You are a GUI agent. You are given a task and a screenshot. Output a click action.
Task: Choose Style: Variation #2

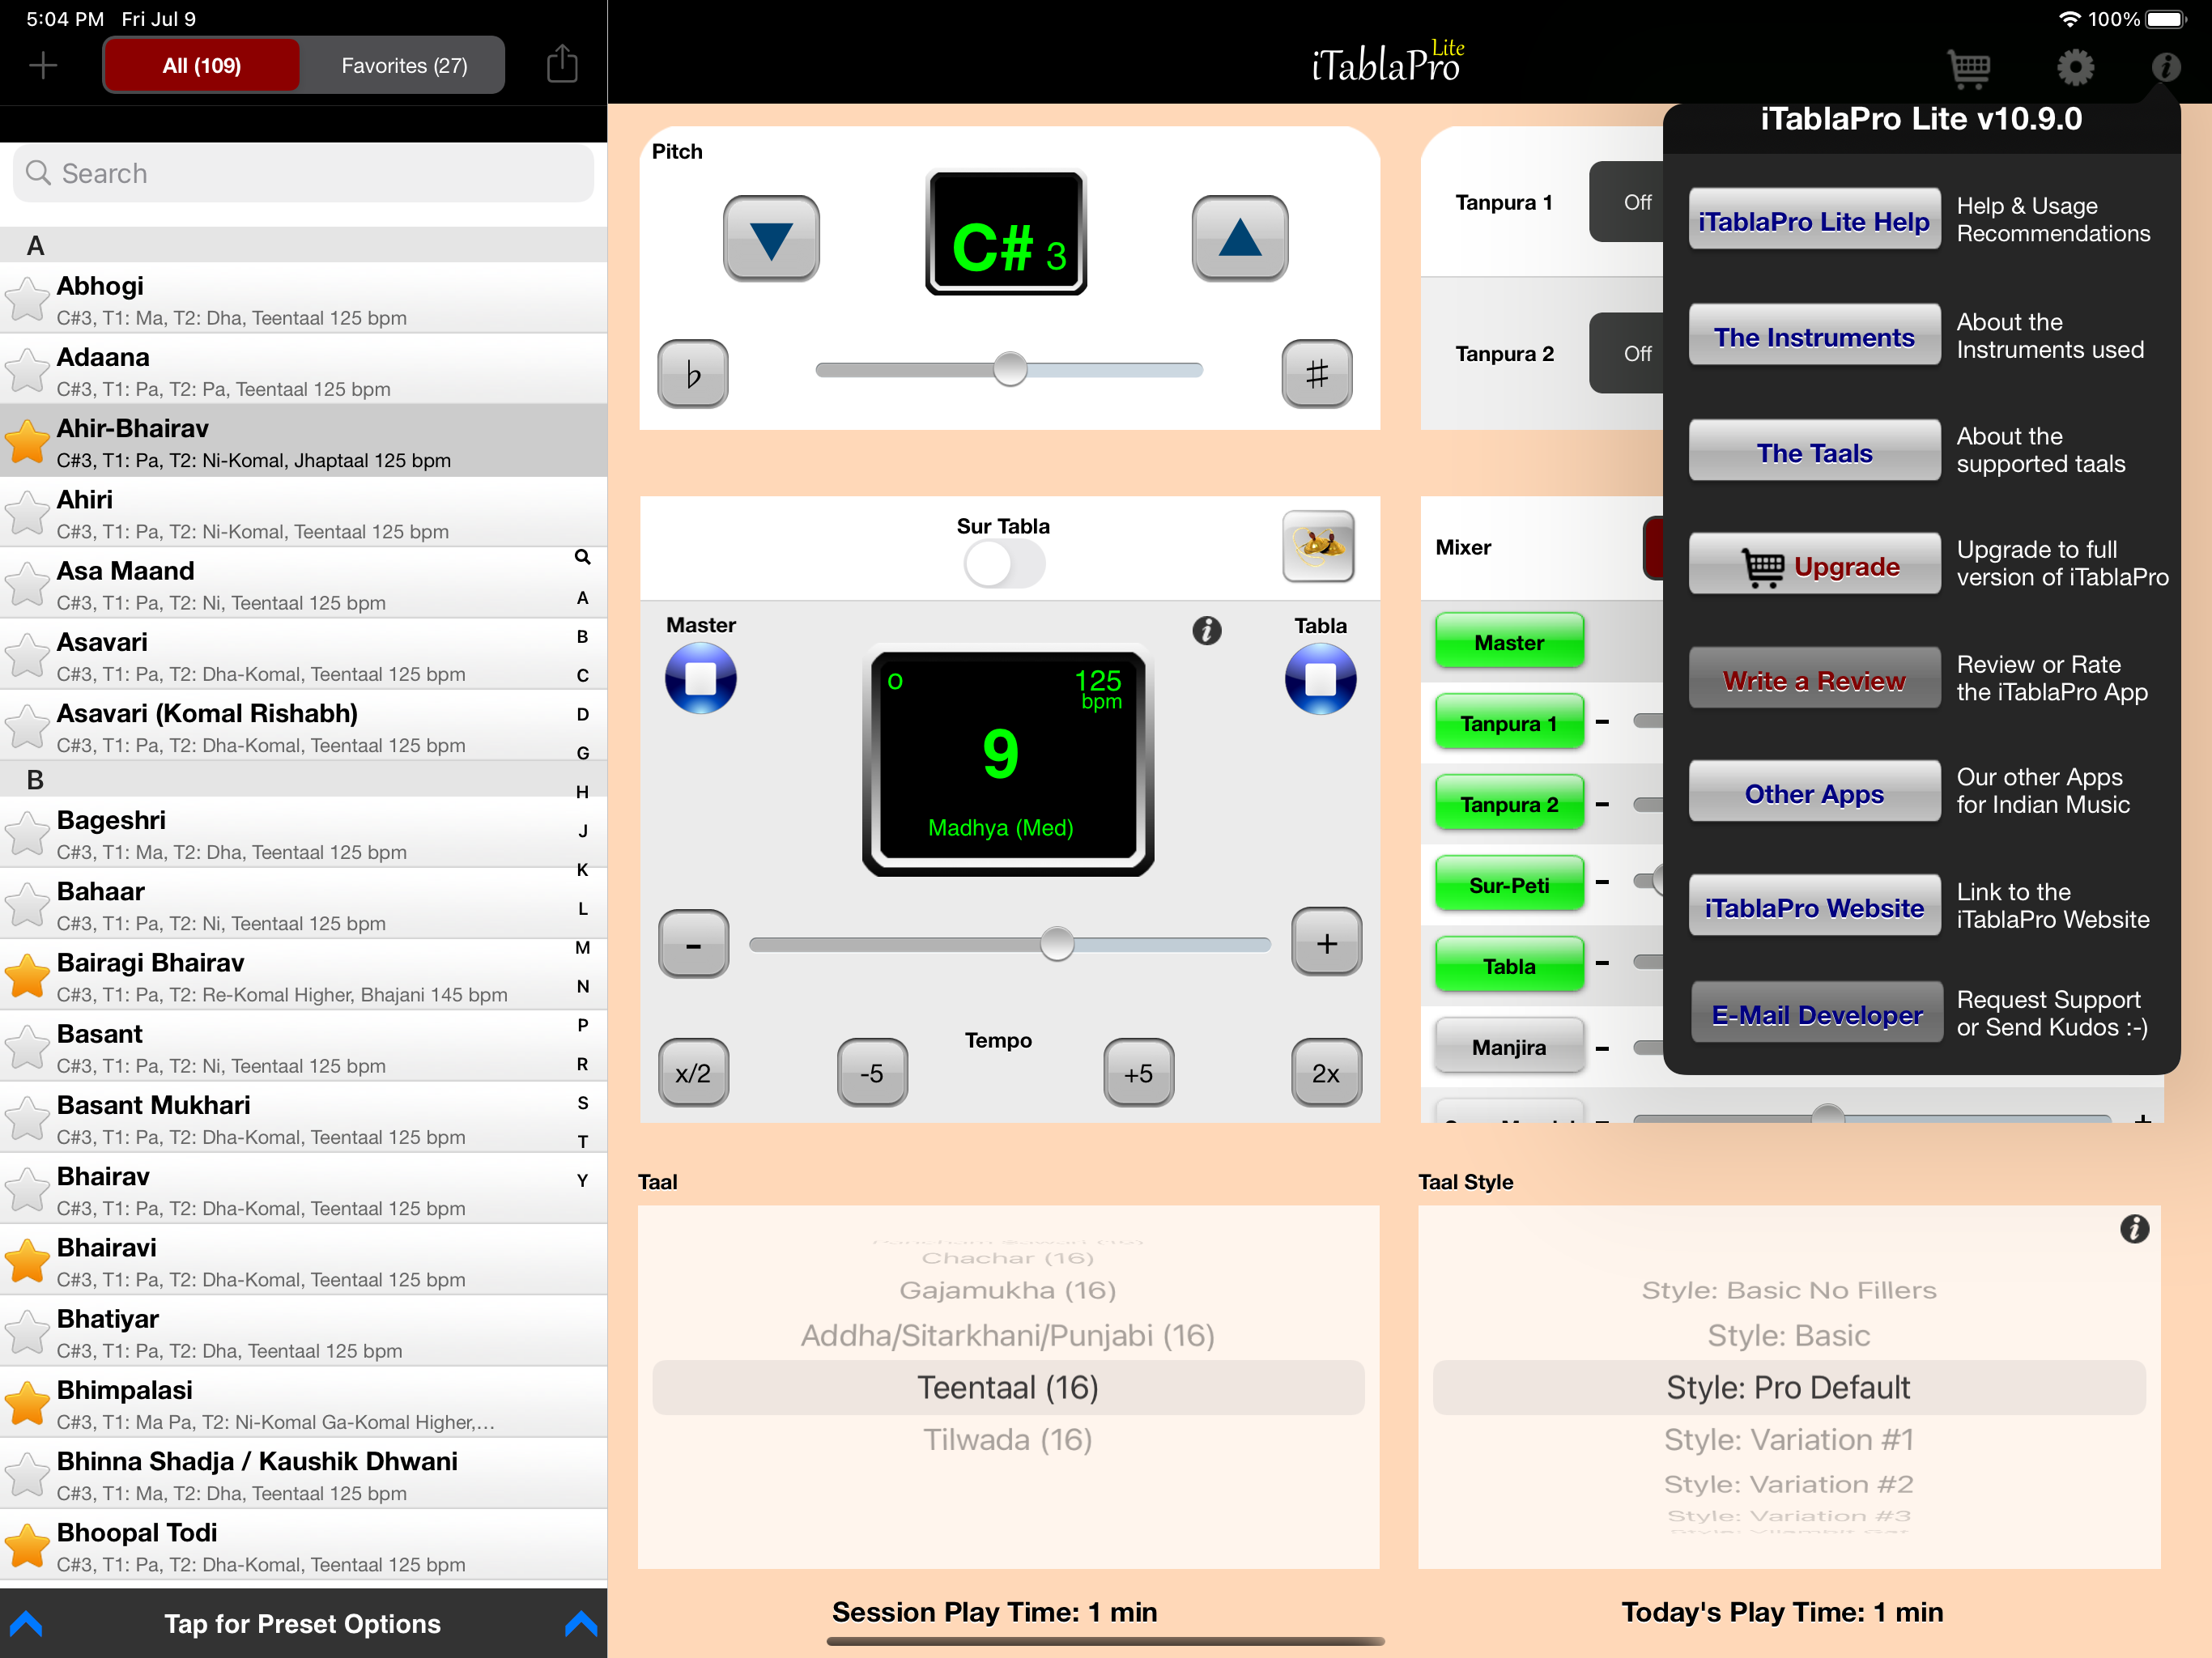[x=1789, y=1484]
